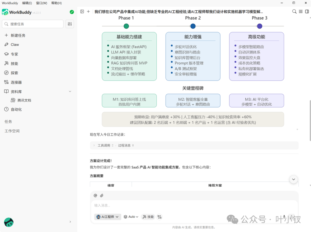Jump to the latest message with the down-arrow button
Image resolution: width=311 pixels, height=232 pixels.
tap(293, 179)
